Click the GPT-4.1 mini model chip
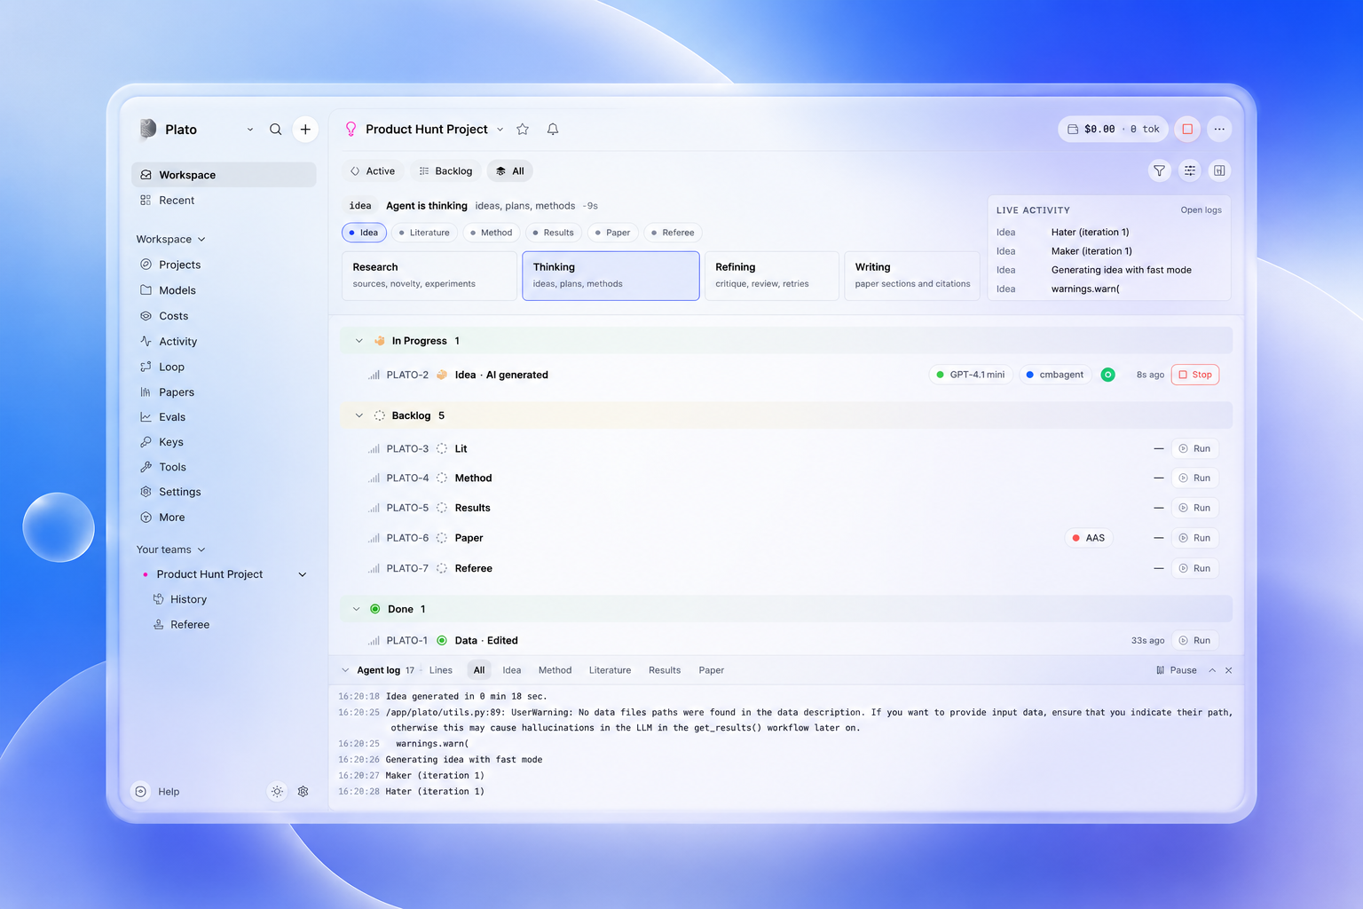This screenshot has width=1363, height=909. click(x=971, y=375)
